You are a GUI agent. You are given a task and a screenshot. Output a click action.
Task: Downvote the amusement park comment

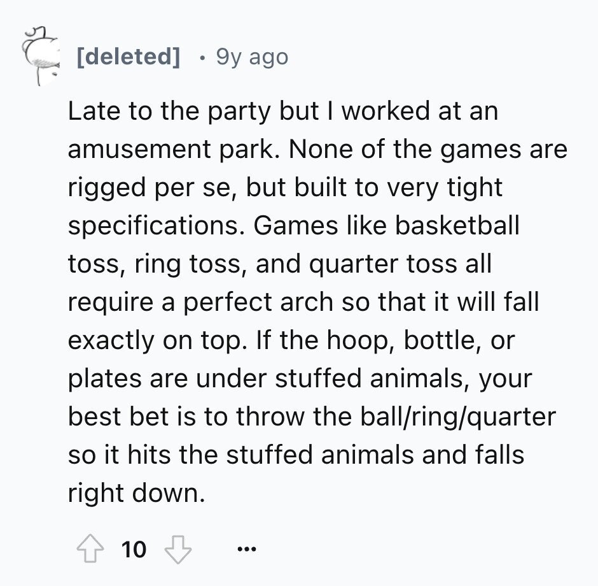pos(177,548)
